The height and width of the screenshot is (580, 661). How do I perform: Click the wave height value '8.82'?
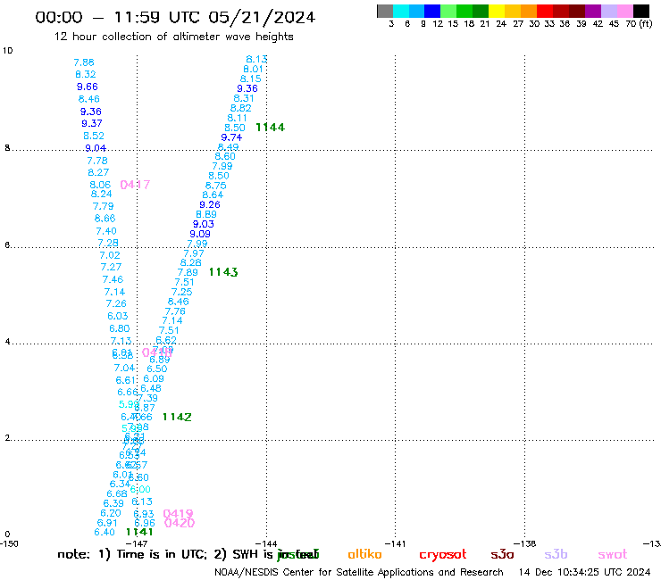pos(240,108)
